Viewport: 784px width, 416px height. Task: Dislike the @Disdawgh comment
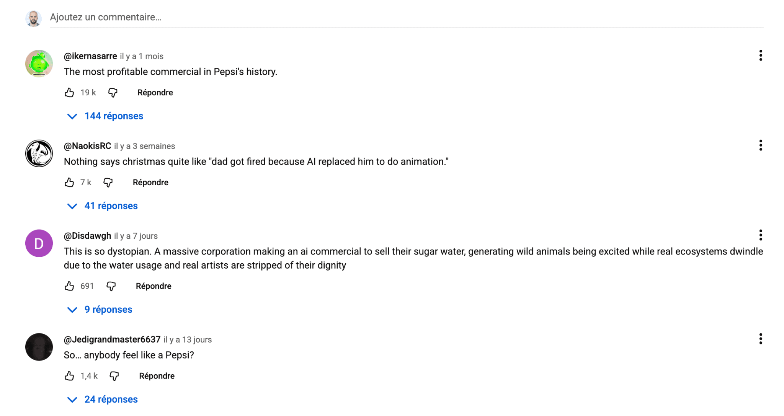coord(111,286)
